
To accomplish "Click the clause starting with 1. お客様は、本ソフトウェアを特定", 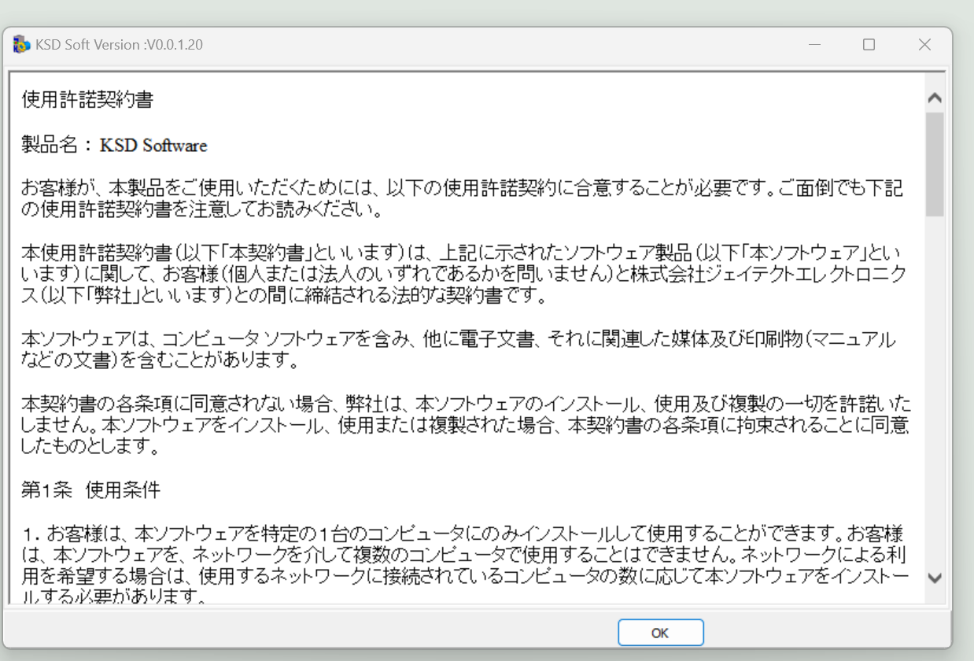I will coord(465,563).
